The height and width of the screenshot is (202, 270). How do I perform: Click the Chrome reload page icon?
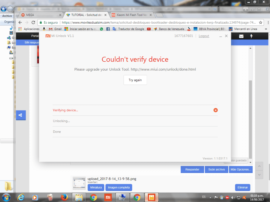click(33, 22)
